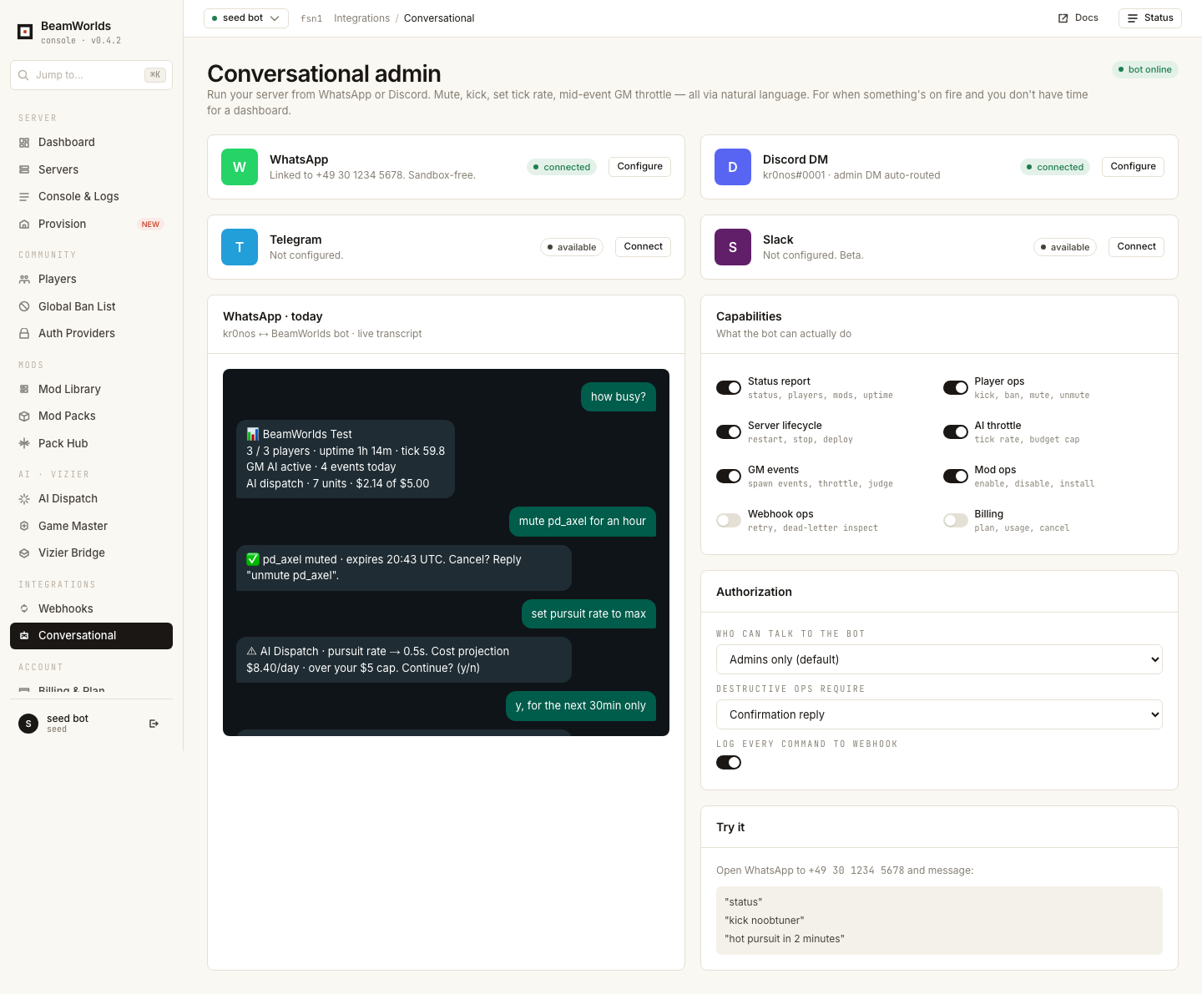
Task: Click the green WhatsApp W tile
Action: tap(240, 167)
